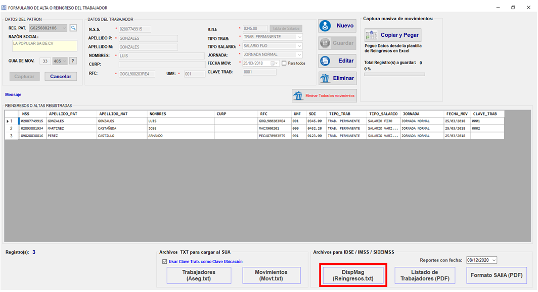
Task: Click the Editar button's document icon
Action: pos(325,61)
